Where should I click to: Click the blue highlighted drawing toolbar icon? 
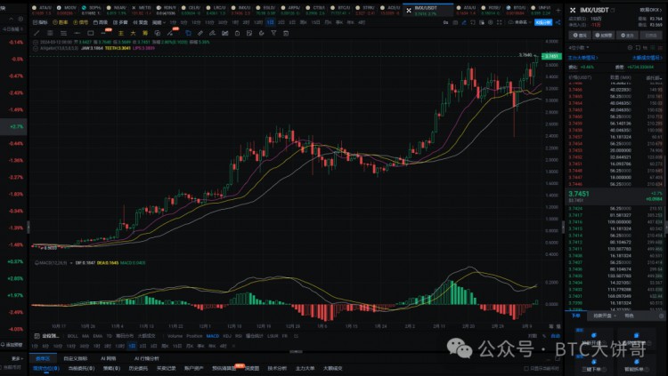(x=188, y=33)
